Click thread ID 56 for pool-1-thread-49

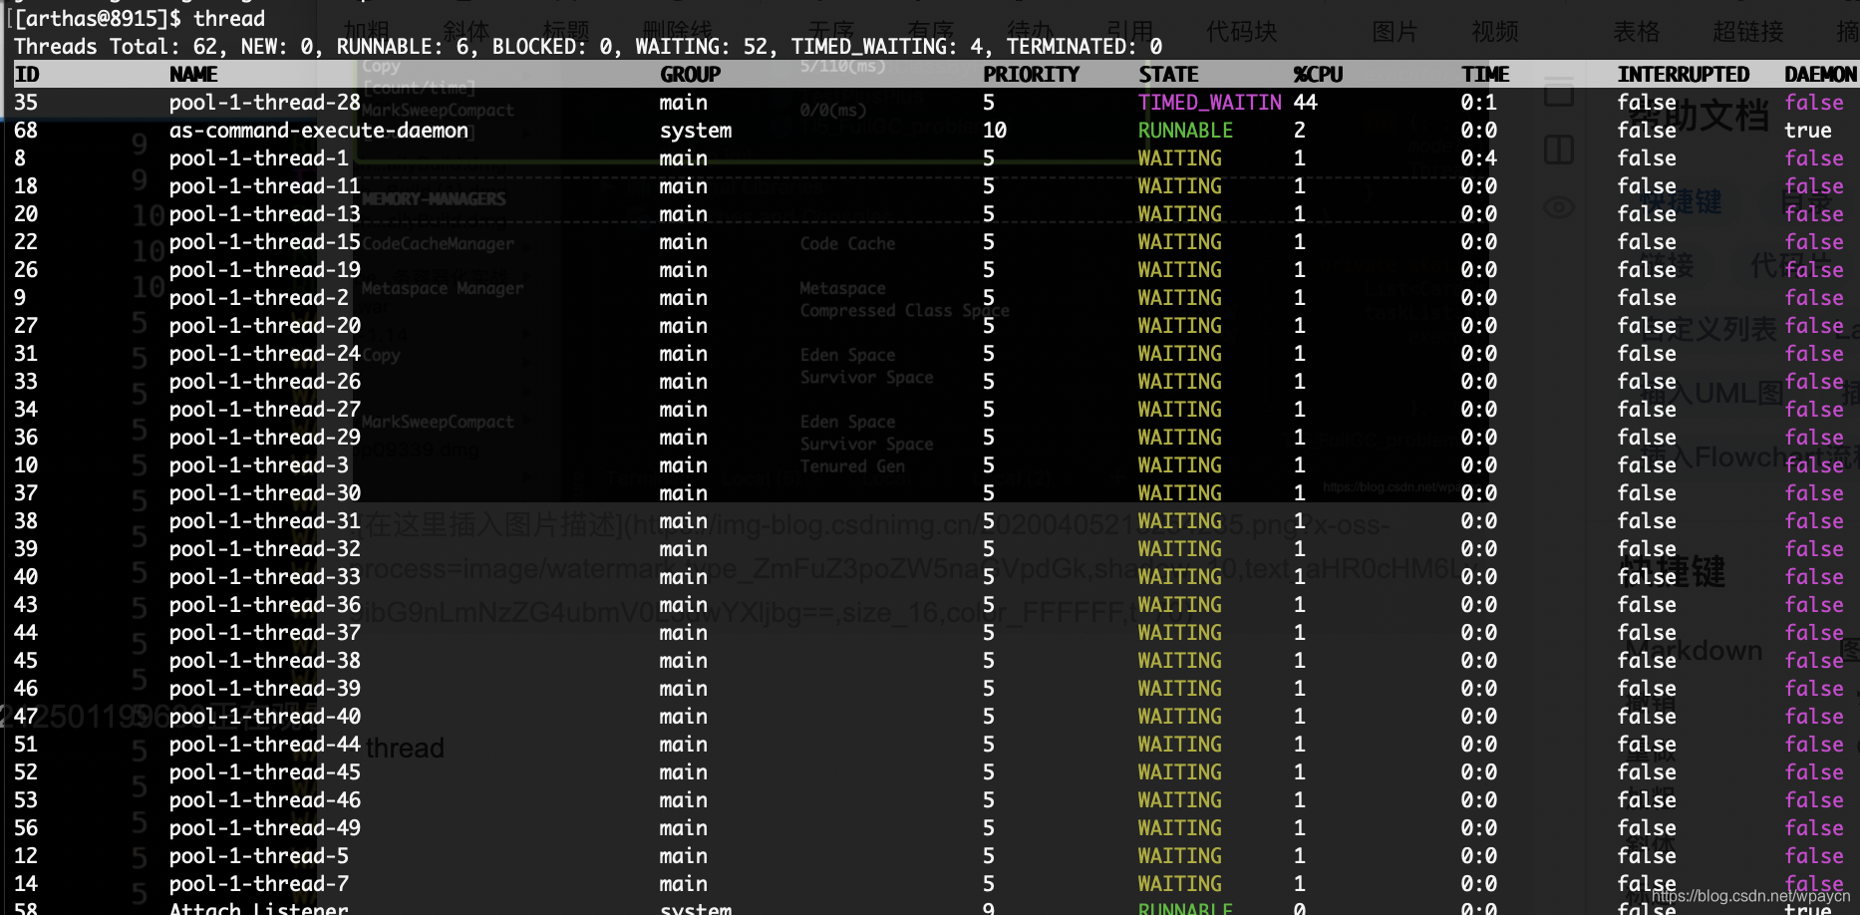click(x=26, y=828)
